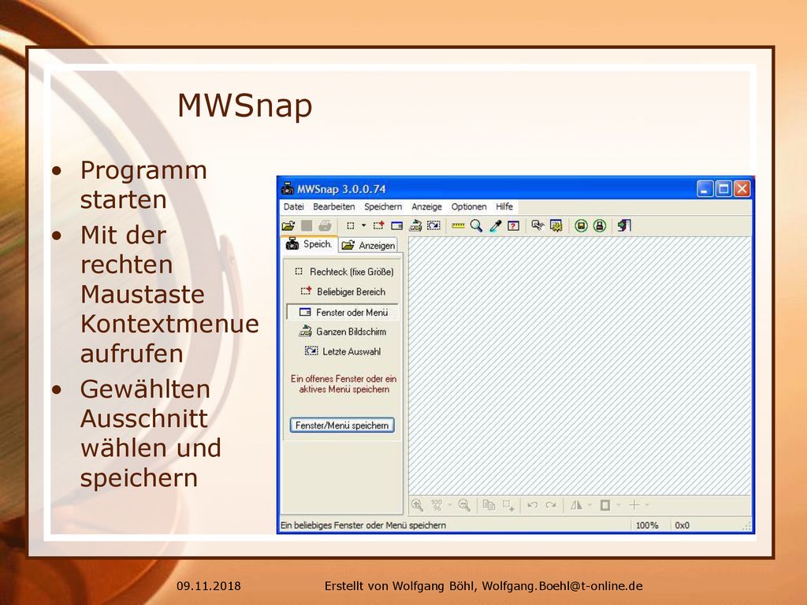Click the bullet text "Programm starten"
The image size is (807, 605).
[143, 184]
